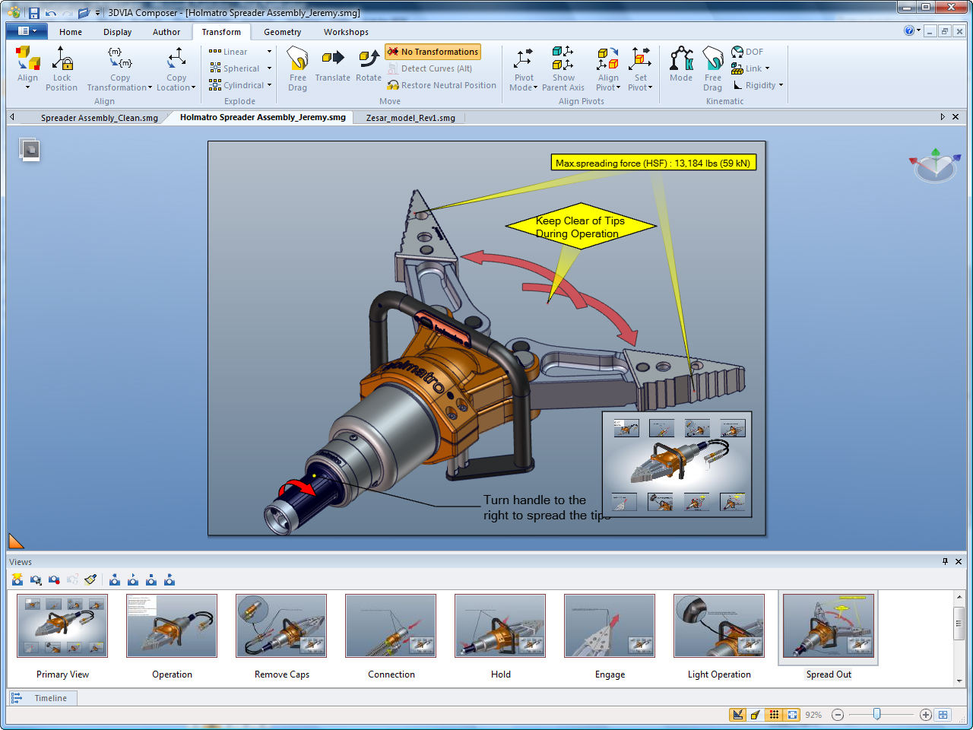Open the Zesar_model_Rev1.smg document tab
The image size is (973, 730).
[410, 118]
